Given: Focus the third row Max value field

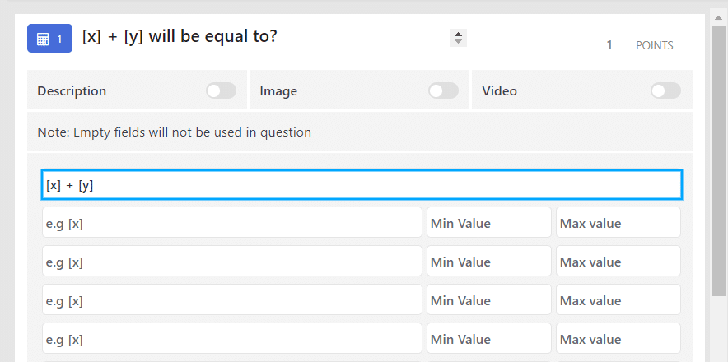Looking at the screenshot, I should (x=618, y=299).
